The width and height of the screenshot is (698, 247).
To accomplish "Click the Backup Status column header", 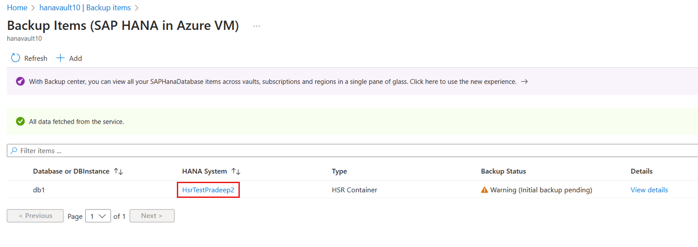I will (503, 172).
